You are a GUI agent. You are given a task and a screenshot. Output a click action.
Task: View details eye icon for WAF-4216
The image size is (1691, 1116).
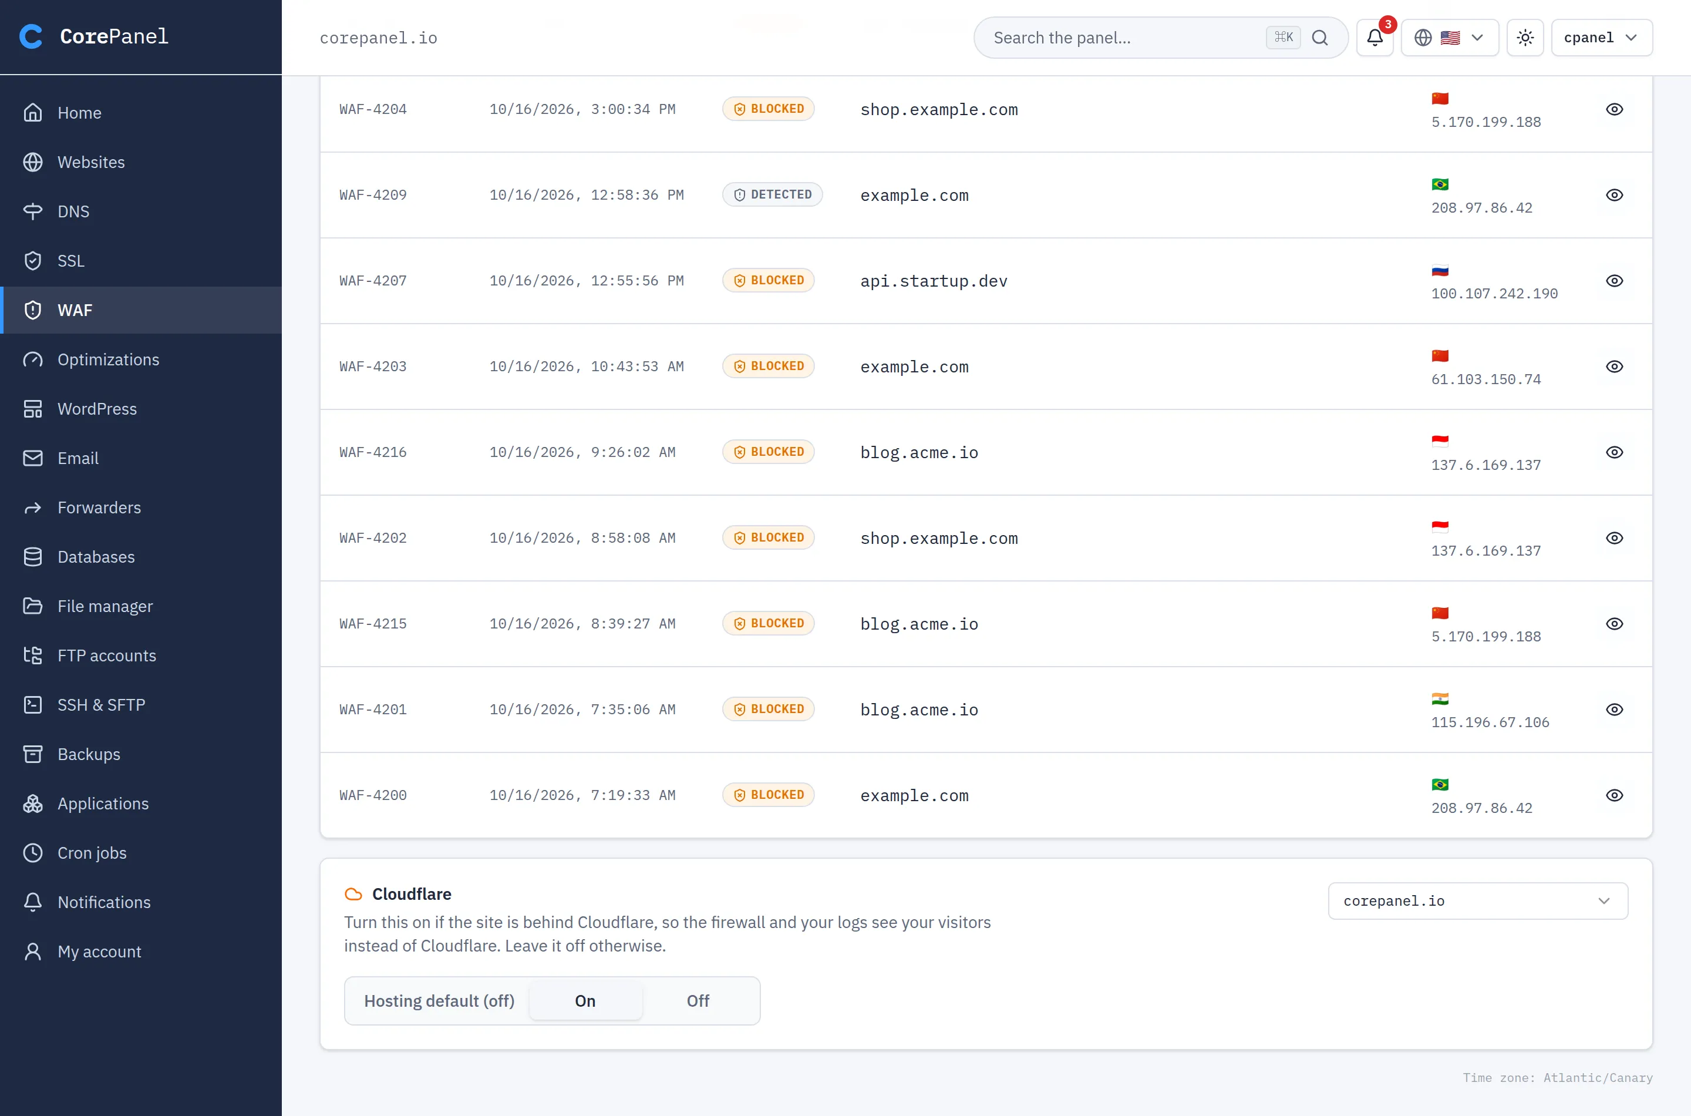(x=1614, y=452)
